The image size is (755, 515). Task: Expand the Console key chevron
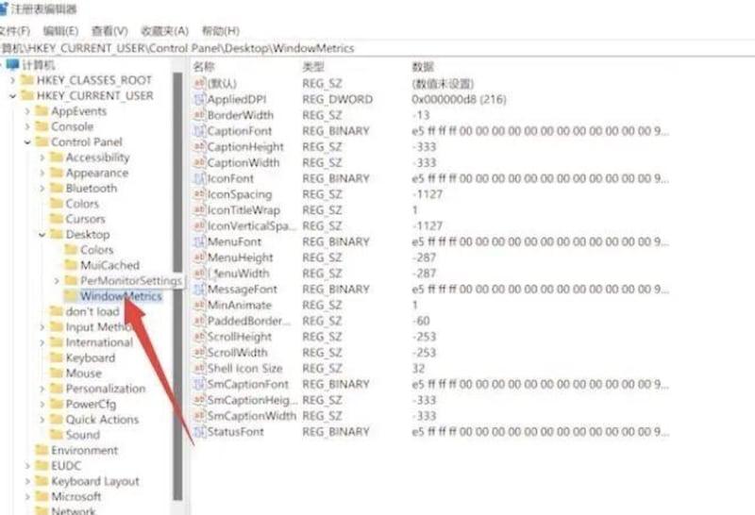tap(27, 127)
